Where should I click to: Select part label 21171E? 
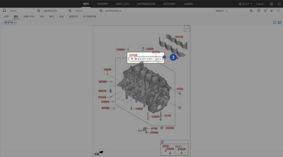(179, 37)
